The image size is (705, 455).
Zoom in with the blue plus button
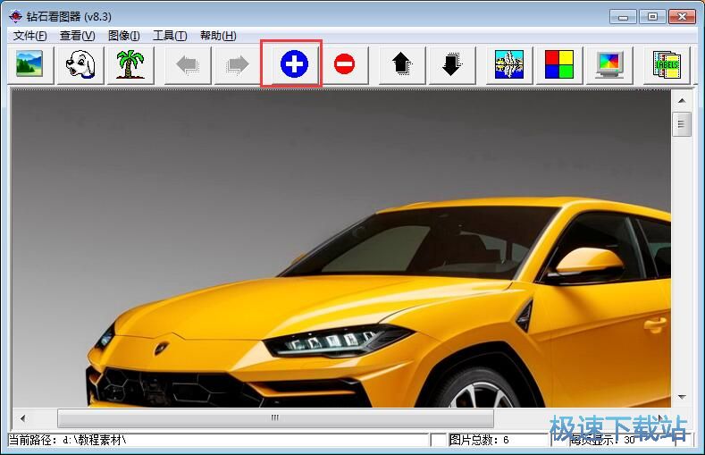click(x=293, y=64)
